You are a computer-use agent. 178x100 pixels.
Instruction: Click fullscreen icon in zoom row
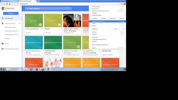pyautogui.click(x=123, y=29)
